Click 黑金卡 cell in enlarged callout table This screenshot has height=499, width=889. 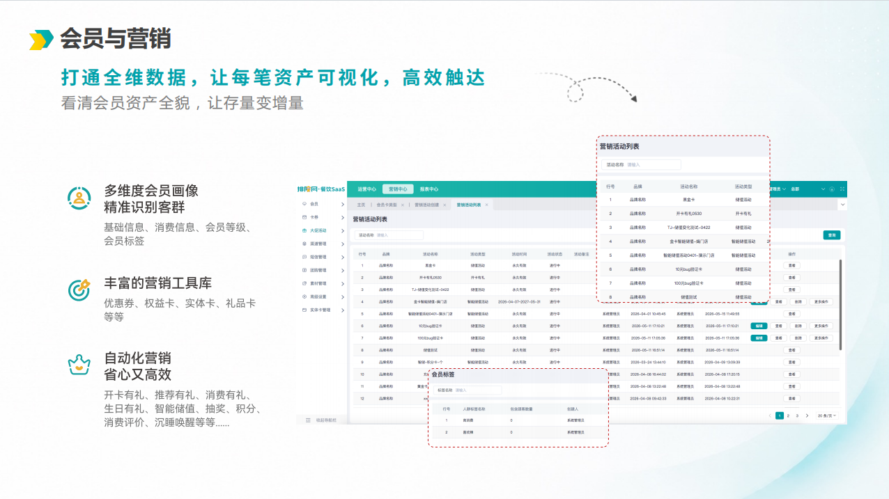688,200
